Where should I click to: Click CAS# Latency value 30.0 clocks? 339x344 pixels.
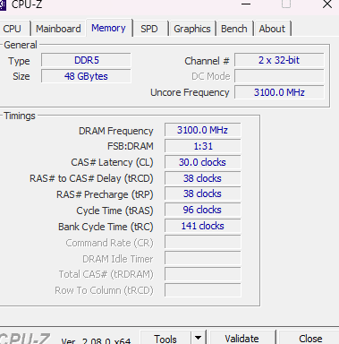203,162
